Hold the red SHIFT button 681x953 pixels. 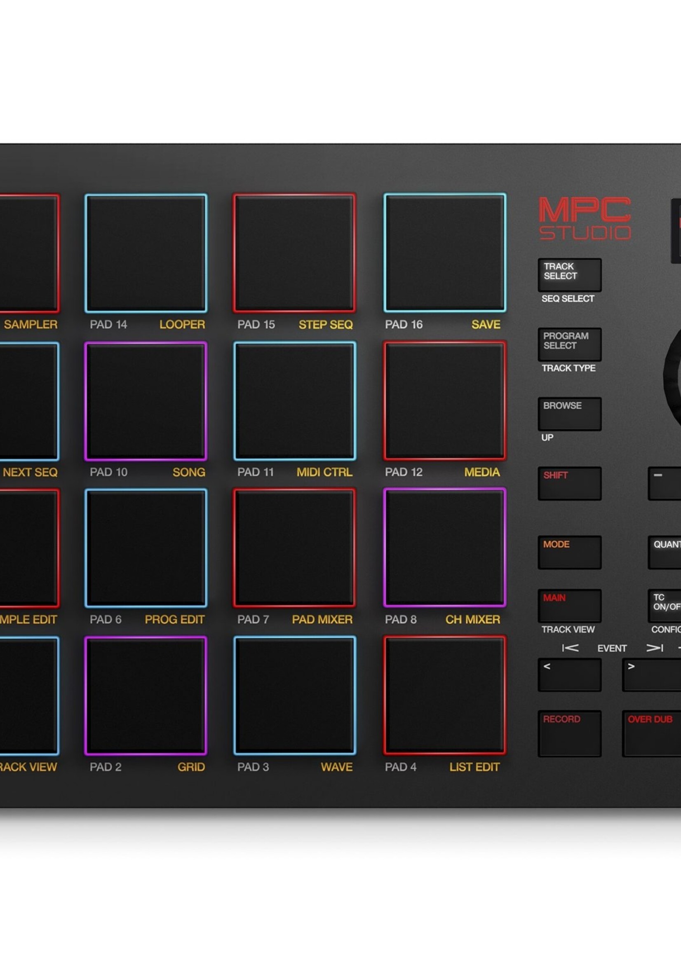(x=569, y=484)
